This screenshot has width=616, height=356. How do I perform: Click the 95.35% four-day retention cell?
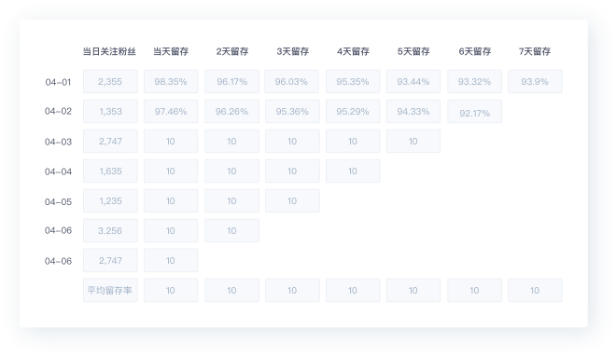click(353, 82)
